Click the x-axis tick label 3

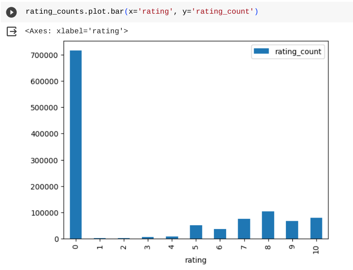pyautogui.click(x=148, y=246)
